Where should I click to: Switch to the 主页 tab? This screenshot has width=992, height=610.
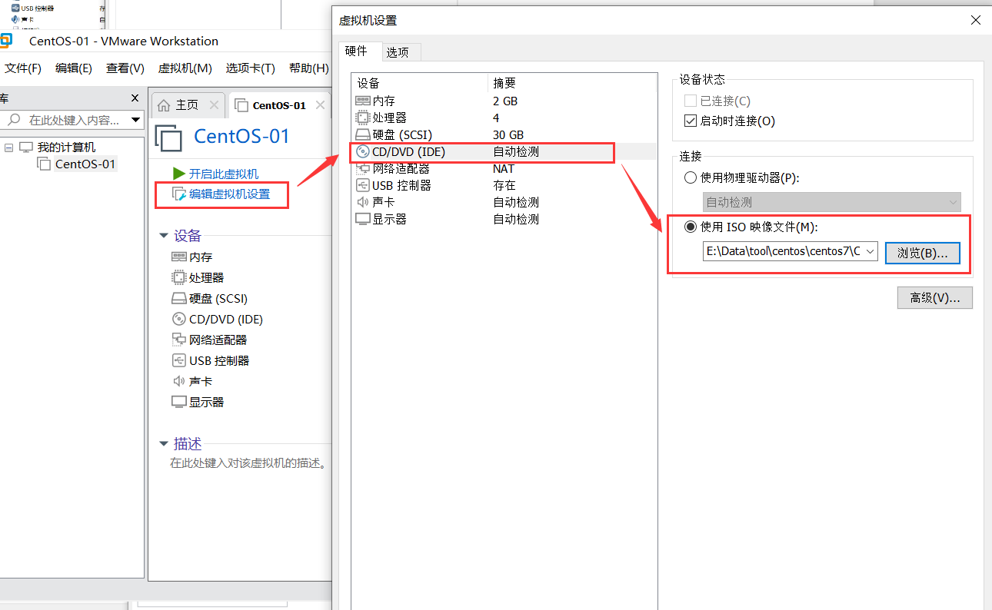[187, 105]
